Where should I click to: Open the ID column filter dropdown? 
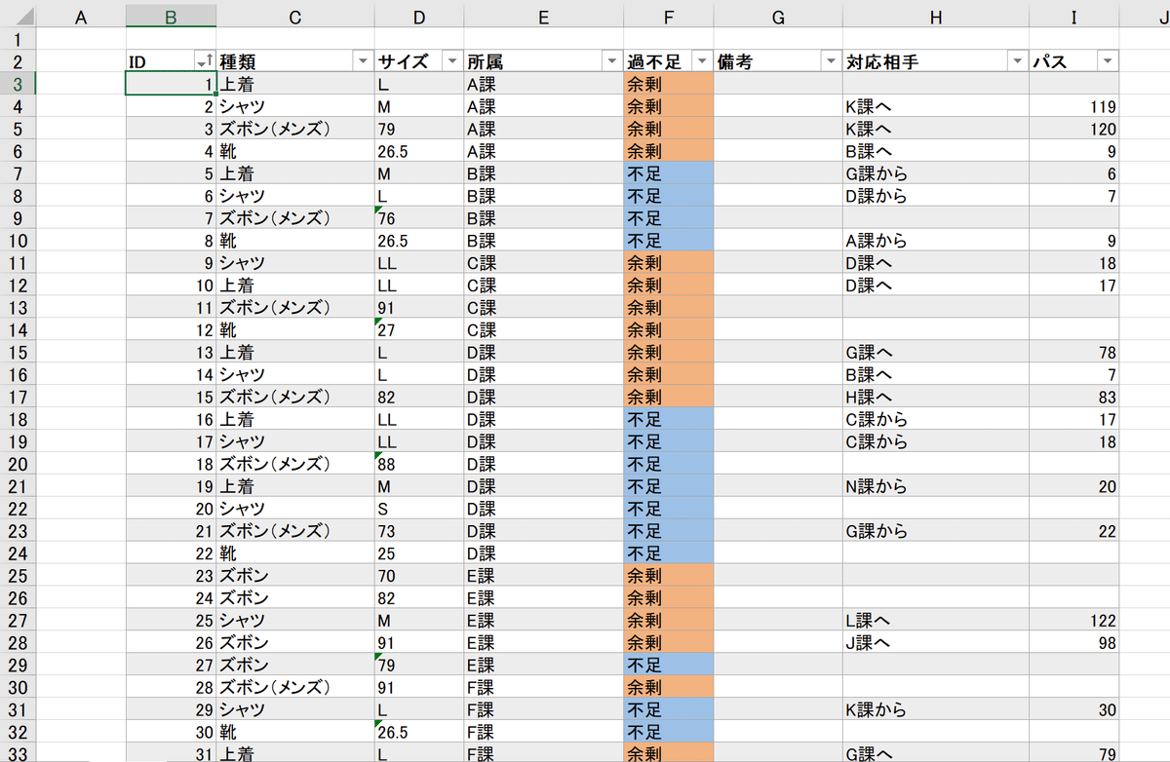[204, 61]
